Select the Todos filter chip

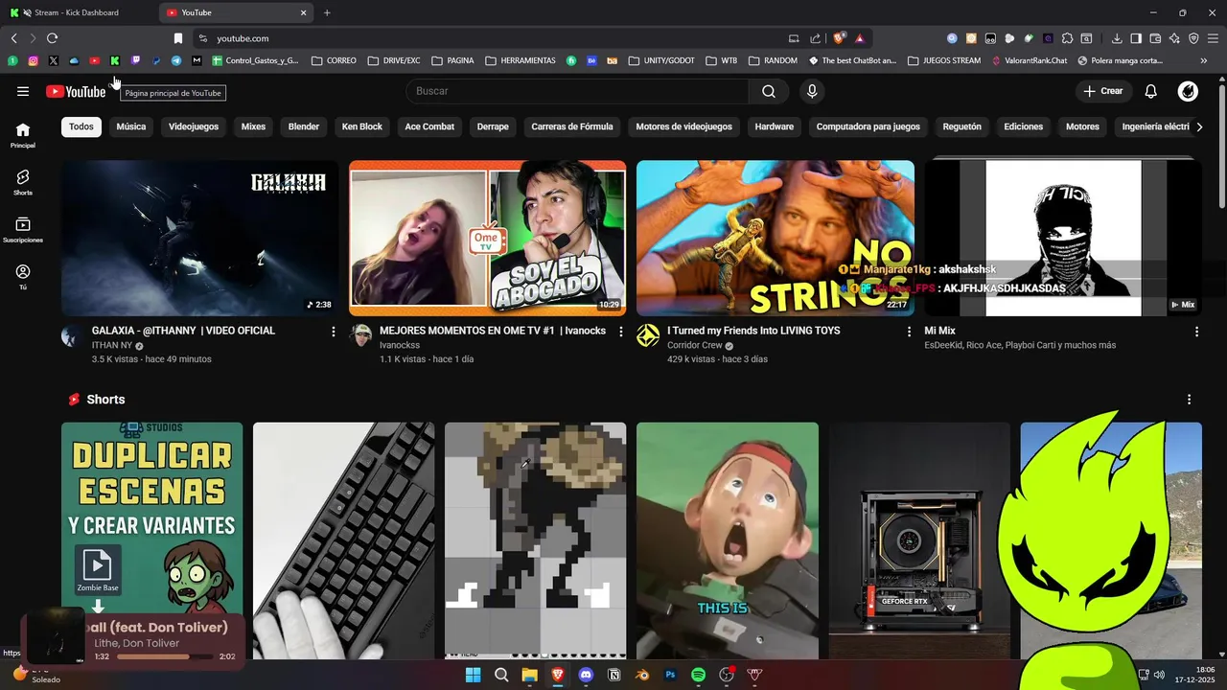(81, 126)
